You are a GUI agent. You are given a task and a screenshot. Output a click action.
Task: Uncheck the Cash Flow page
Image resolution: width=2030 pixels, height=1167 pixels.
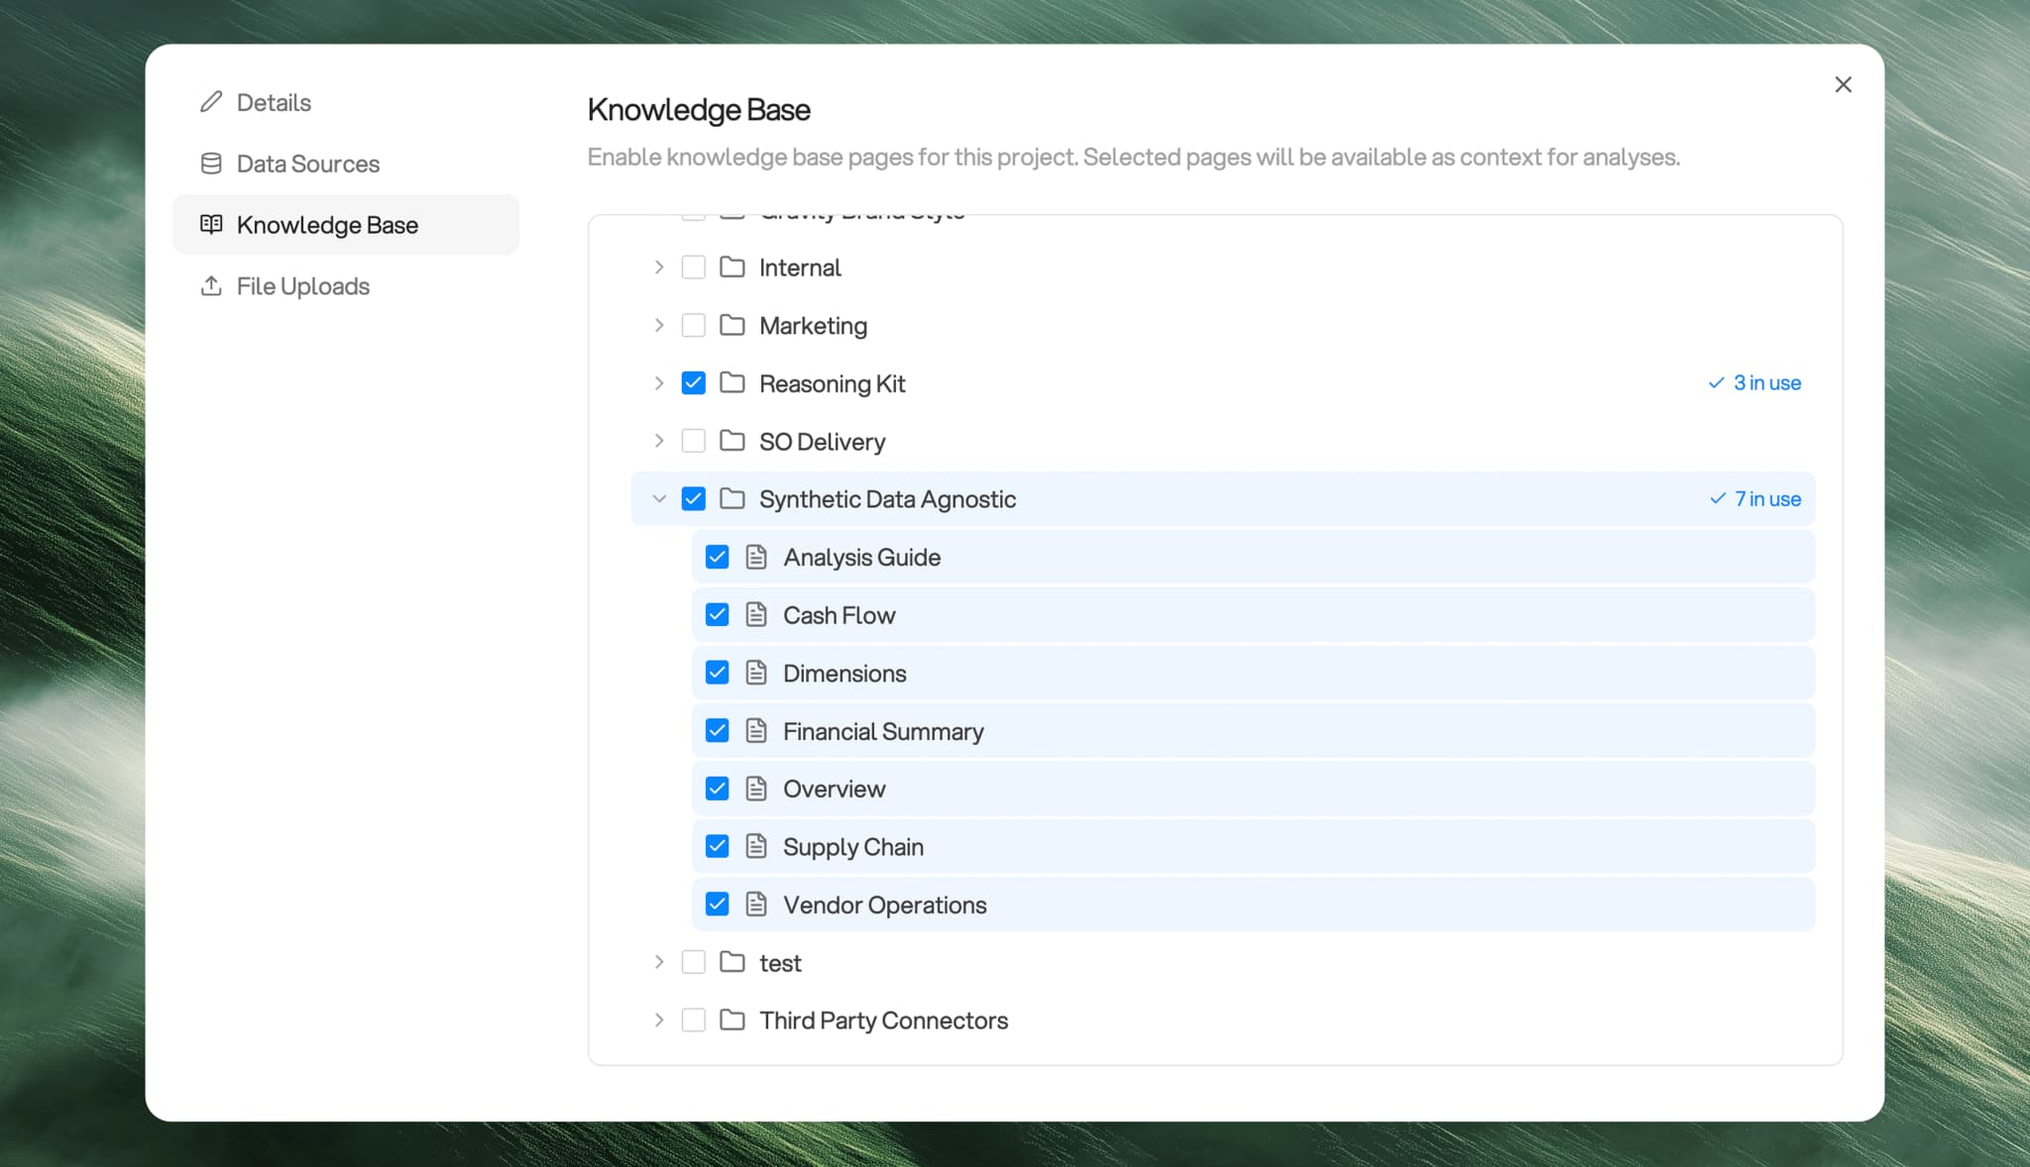717,614
